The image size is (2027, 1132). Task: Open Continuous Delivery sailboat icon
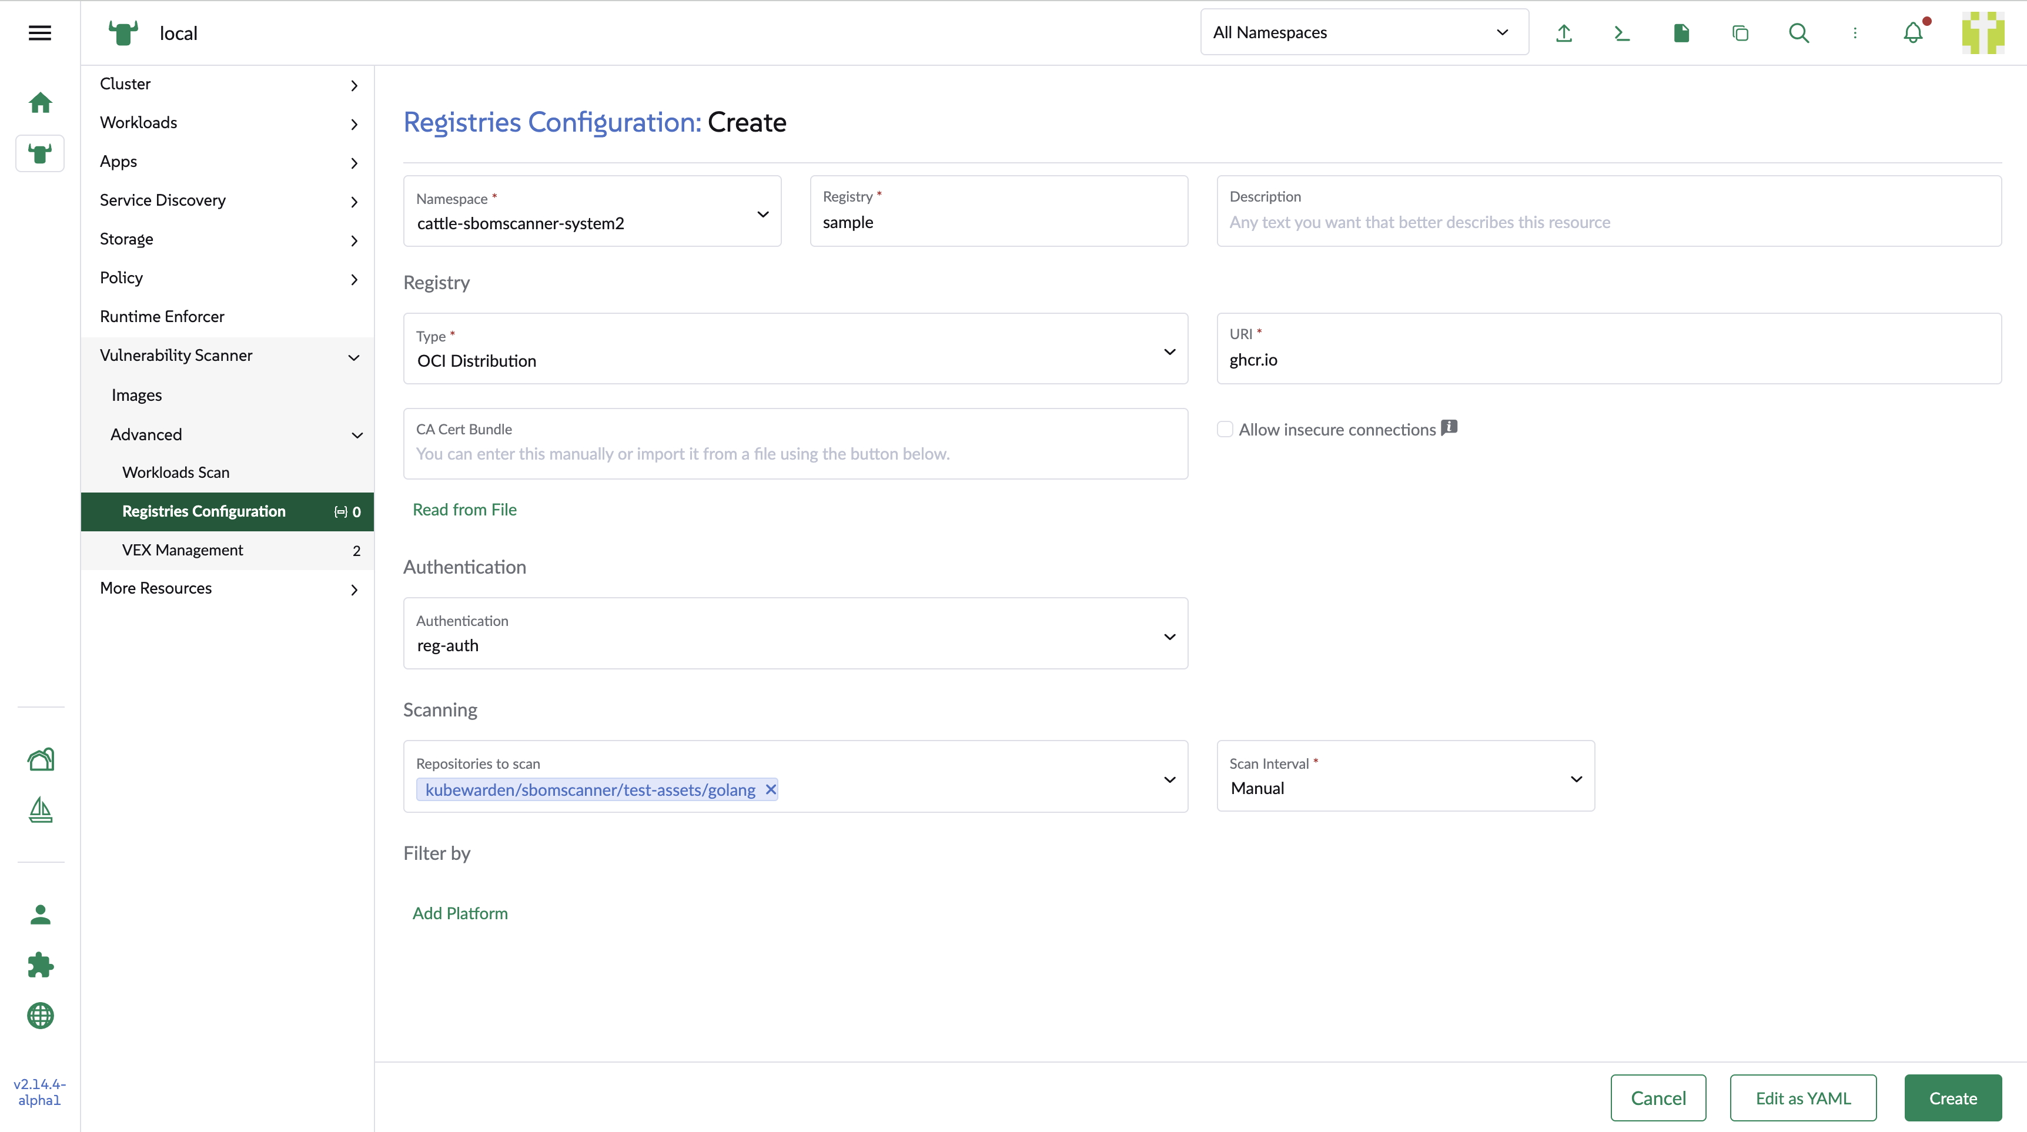click(x=40, y=809)
